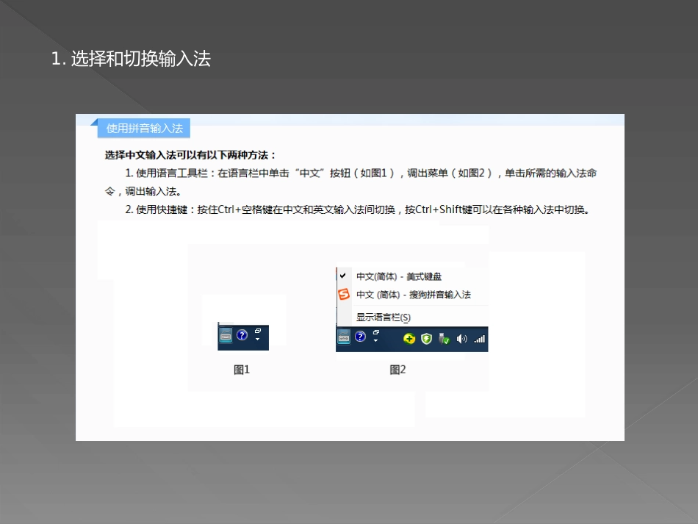Click the green shield security tray icon
698x524 pixels.
[x=426, y=340]
